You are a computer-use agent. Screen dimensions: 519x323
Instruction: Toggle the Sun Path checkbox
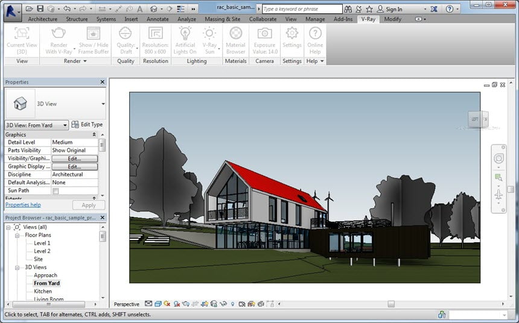[x=56, y=191]
